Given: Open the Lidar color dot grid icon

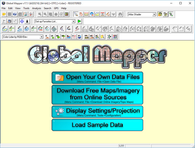Looking at the screenshot, I should pos(115,37).
